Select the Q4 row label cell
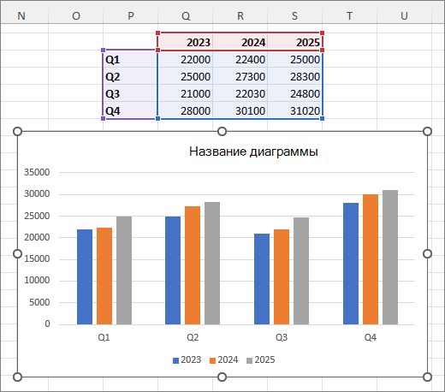Image resolution: width=445 pixels, height=392 pixels. pyautogui.click(x=130, y=110)
